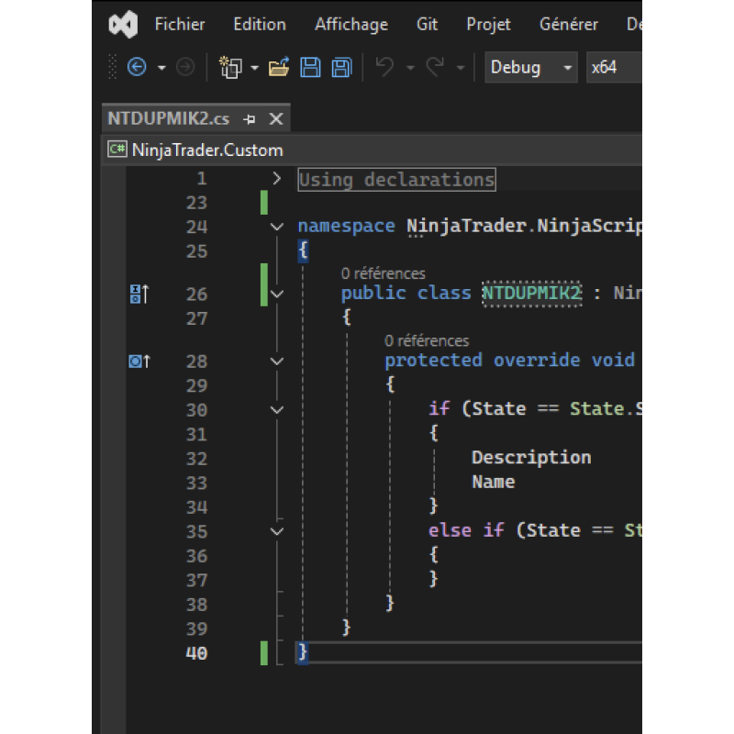Open the NinjaTrader.Custom project navigation dropdown
Screen dimensions: 734x734
[x=373, y=150]
